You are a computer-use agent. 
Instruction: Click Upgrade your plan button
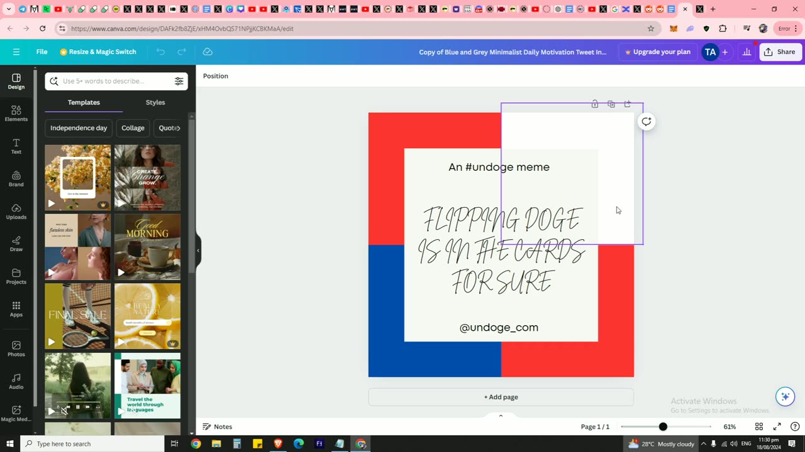click(657, 52)
